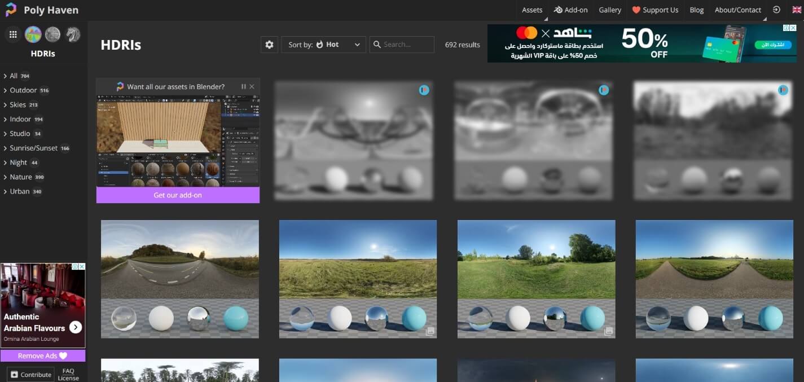The width and height of the screenshot is (804, 382).
Task: Click the Patreon badge on third blurred HDRI
Action: tap(783, 90)
